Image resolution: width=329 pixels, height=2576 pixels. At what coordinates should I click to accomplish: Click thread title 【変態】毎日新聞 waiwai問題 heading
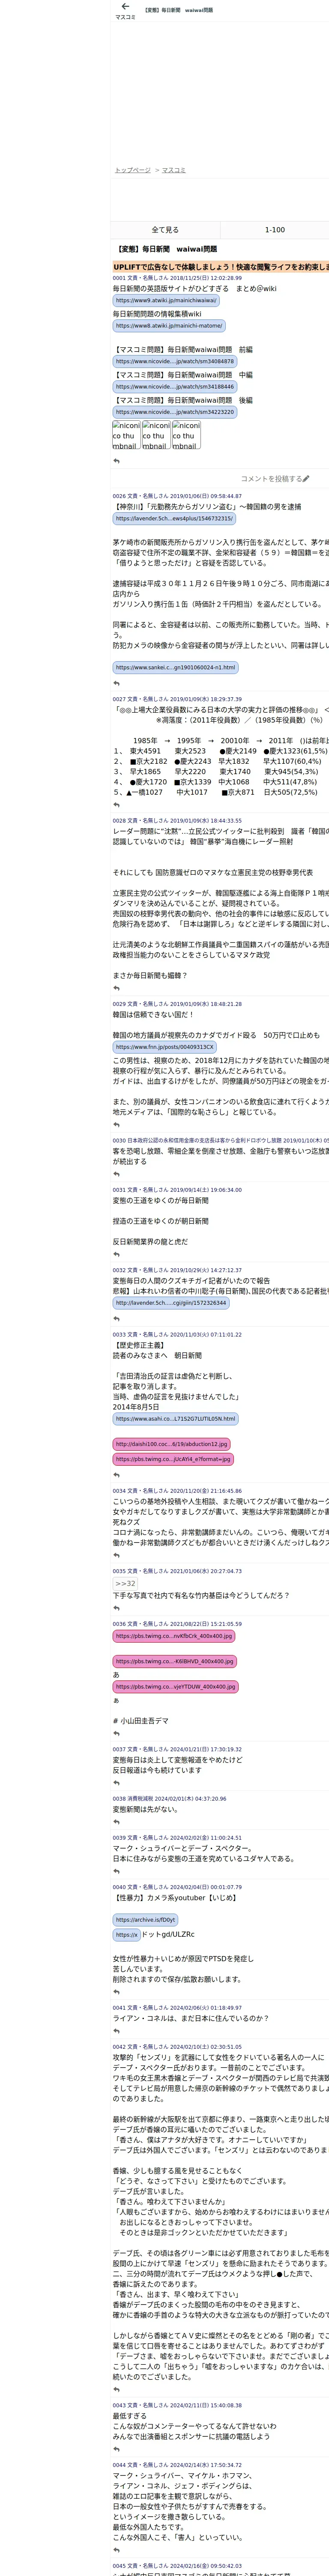point(167,249)
